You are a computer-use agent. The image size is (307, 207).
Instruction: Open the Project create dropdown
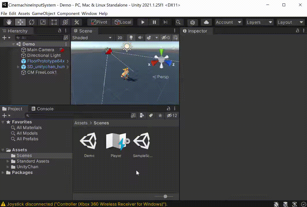(x=6, y=116)
